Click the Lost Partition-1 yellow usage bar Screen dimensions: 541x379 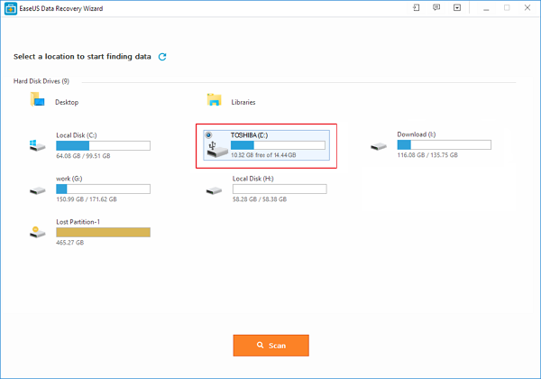pos(103,232)
